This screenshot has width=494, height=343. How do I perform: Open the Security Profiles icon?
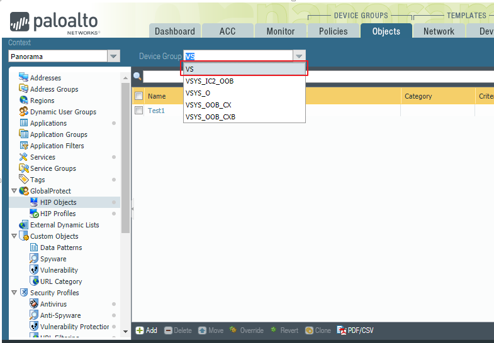click(24, 292)
